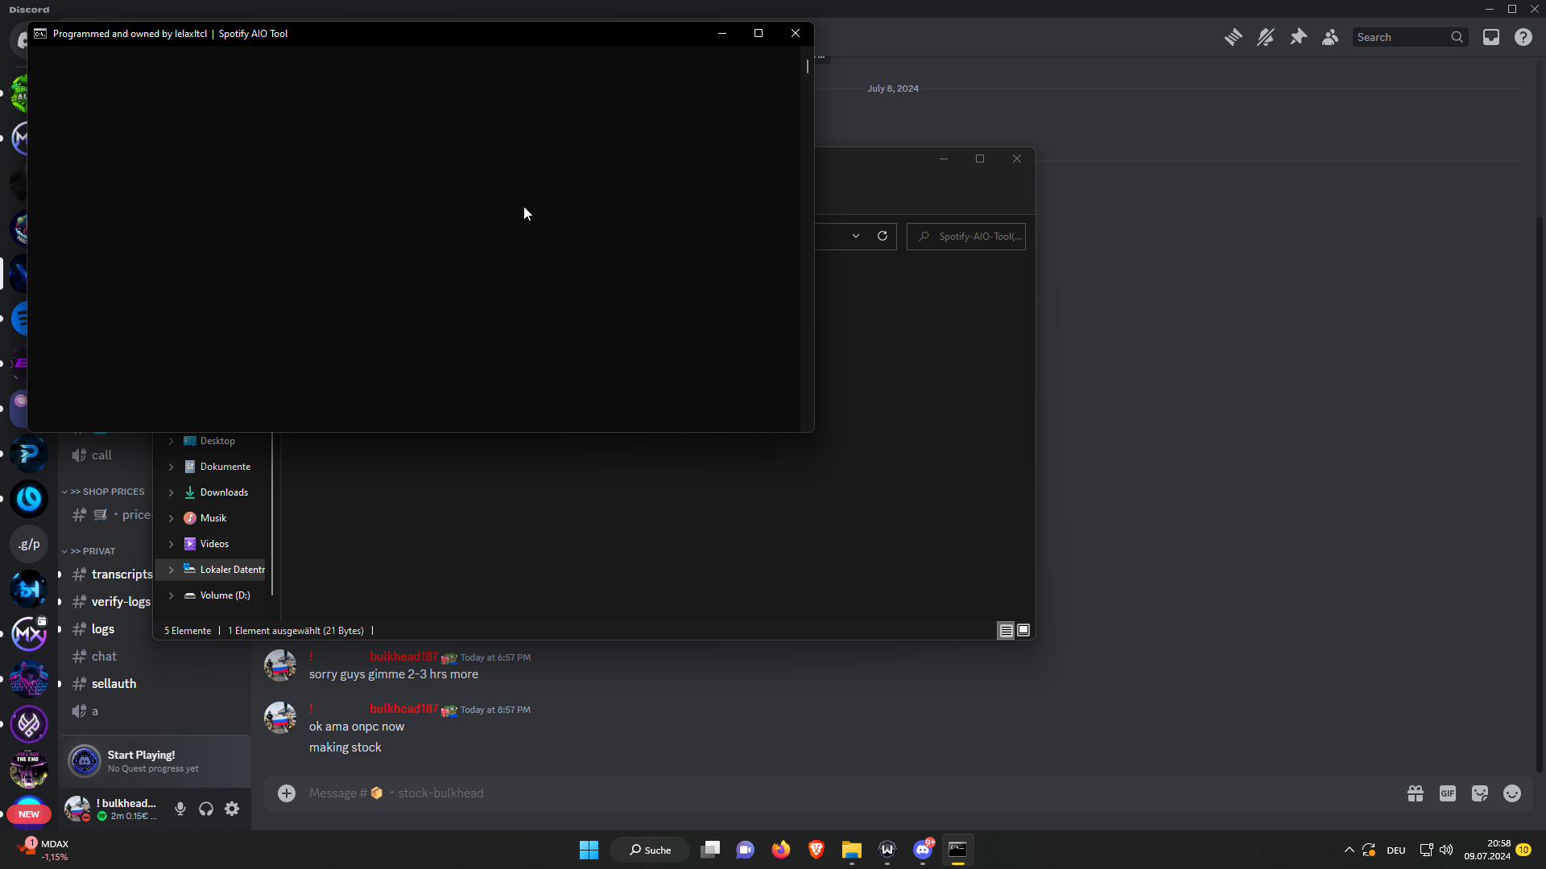Open user settings gear
The height and width of the screenshot is (869, 1546).
pos(232,809)
